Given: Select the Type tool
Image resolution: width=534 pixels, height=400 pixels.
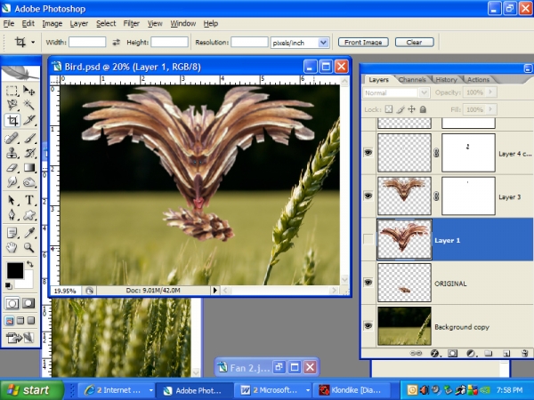Looking at the screenshot, I should 29,200.
